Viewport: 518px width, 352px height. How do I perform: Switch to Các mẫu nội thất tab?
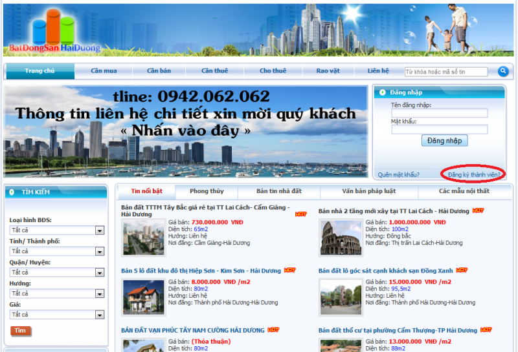464,191
